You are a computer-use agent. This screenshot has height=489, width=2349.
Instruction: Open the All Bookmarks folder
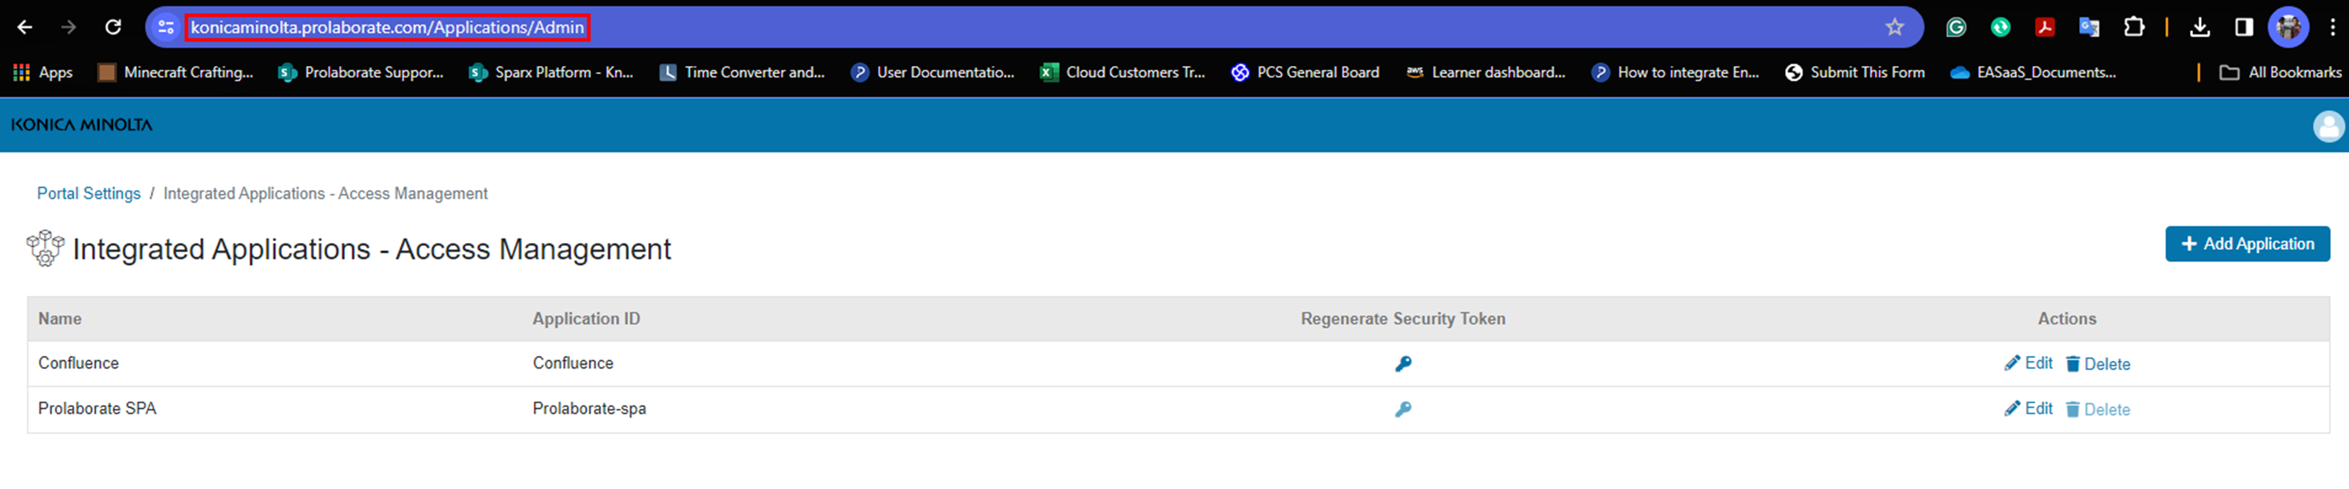(2280, 72)
